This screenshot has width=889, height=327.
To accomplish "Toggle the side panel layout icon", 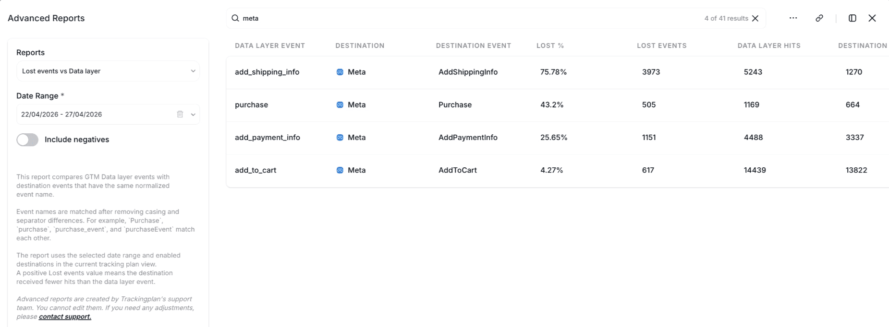I will 852,18.
